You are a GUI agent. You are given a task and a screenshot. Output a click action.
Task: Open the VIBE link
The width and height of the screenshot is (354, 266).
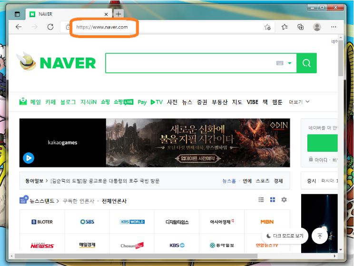pyautogui.click(x=252, y=102)
